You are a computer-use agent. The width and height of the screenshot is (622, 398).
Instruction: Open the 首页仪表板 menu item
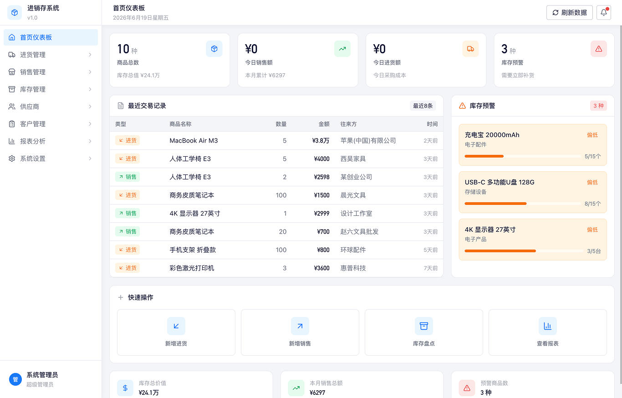point(51,37)
